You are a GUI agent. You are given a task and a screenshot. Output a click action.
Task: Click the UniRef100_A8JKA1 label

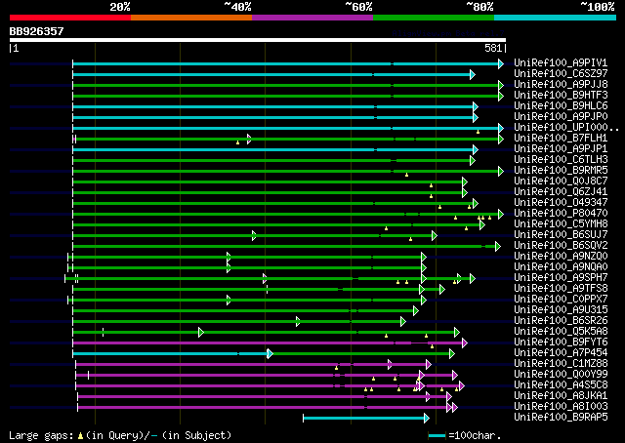[561, 396]
